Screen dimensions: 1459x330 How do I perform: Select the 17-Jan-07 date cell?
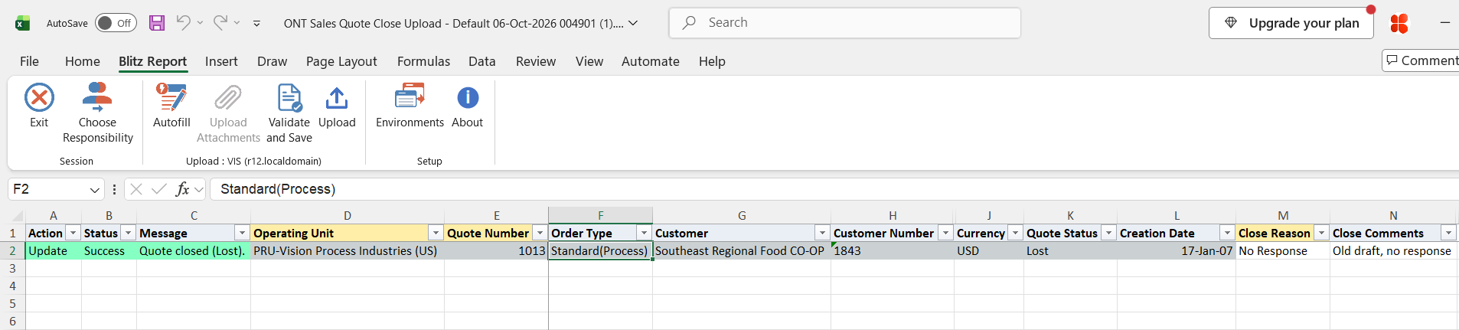pyautogui.click(x=1177, y=251)
